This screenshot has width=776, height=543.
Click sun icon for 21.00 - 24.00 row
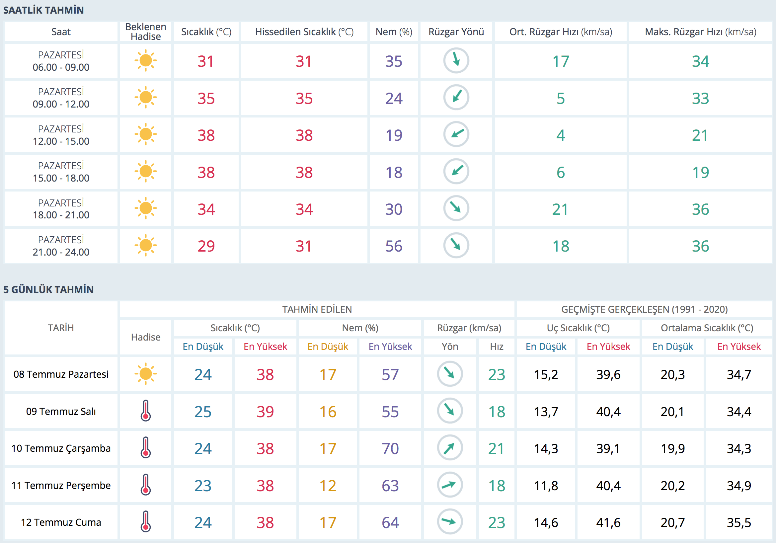(x=146, y=245)
